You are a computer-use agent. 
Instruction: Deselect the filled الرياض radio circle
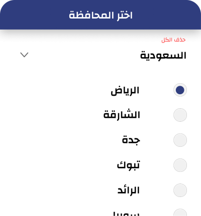[180, 90]
